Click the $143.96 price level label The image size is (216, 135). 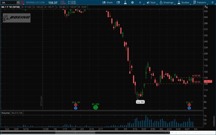click(x=196, y=76)
